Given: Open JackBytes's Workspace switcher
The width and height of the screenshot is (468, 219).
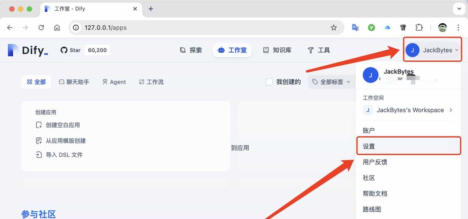Looking at the screenshot, I should coord(410,110).
